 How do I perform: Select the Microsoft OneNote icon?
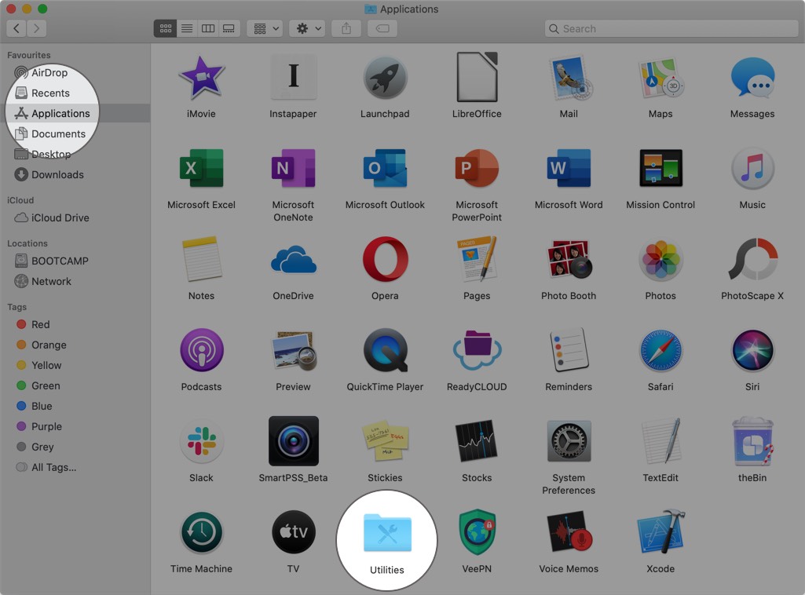[x=293, y=168]
